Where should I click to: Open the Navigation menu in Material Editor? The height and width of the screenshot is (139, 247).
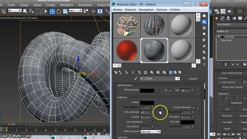point(146,10)
